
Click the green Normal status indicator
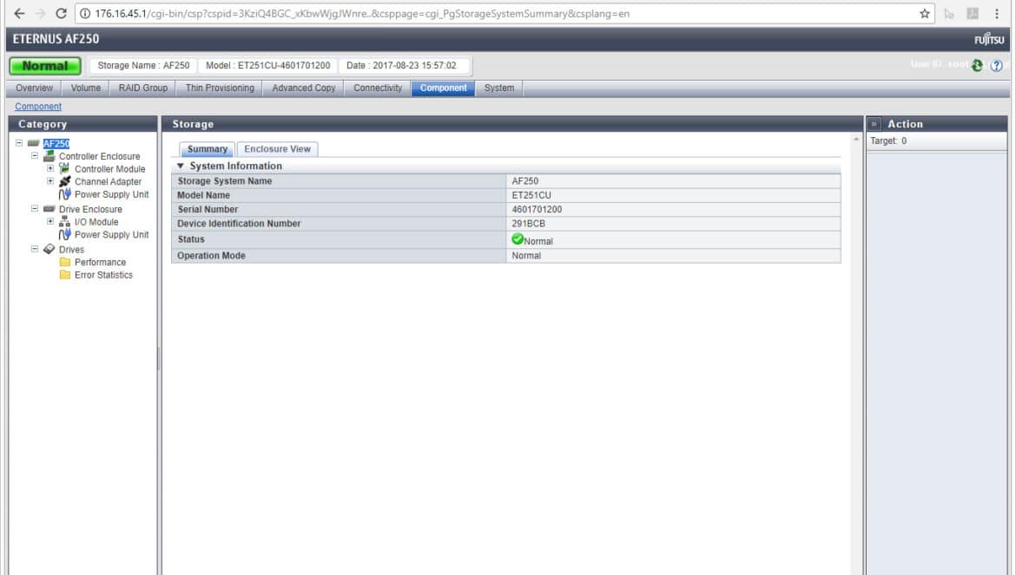45,66
